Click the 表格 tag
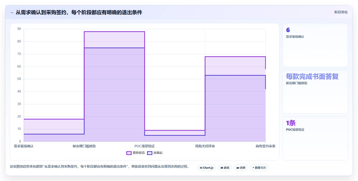Screen dimensions: 358x181 (225, 168)
